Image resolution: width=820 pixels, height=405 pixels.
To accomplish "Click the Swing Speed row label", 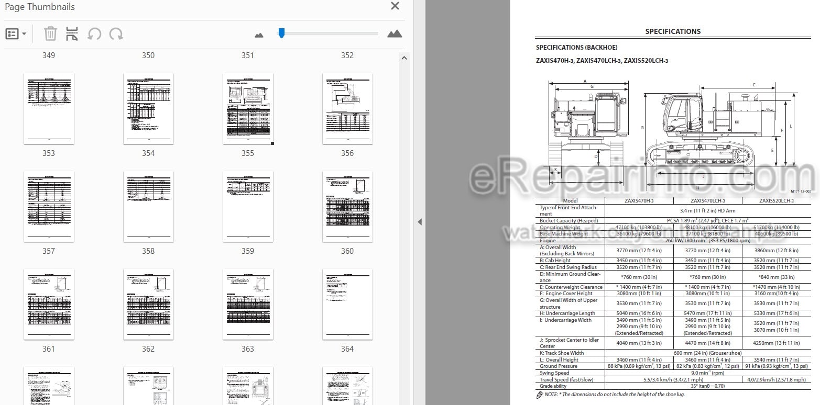I will click(x=554, y=373).
